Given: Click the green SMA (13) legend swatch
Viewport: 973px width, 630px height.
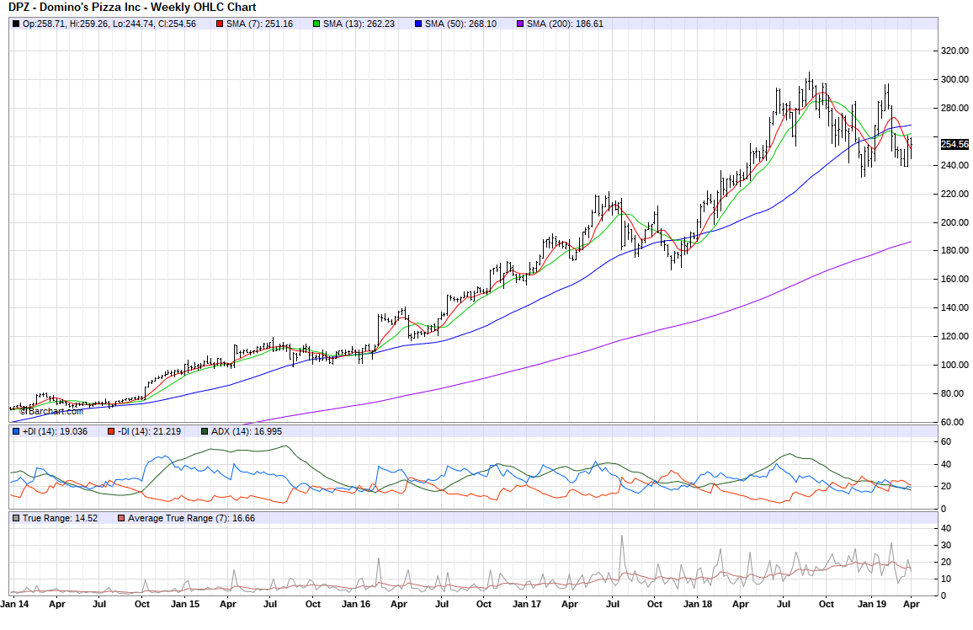Looking at the screenshot, I should click(316, 24).
